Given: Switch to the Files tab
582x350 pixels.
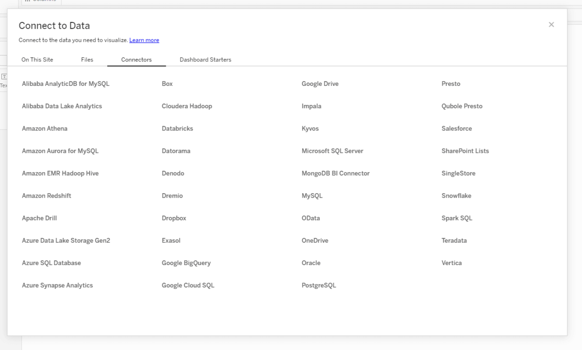Looking at the screenshot, I should pos(87,60).
